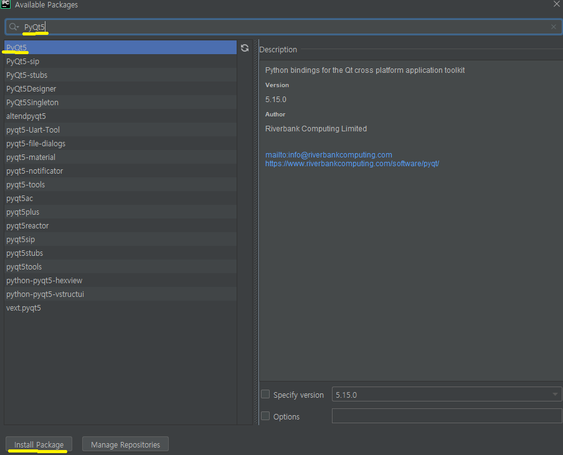Select the pyqt5tools package

(x=120, y=266)
